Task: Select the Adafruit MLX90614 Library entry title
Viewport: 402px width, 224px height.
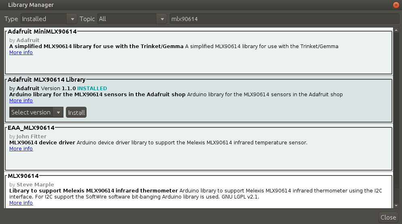Action: 47,80
